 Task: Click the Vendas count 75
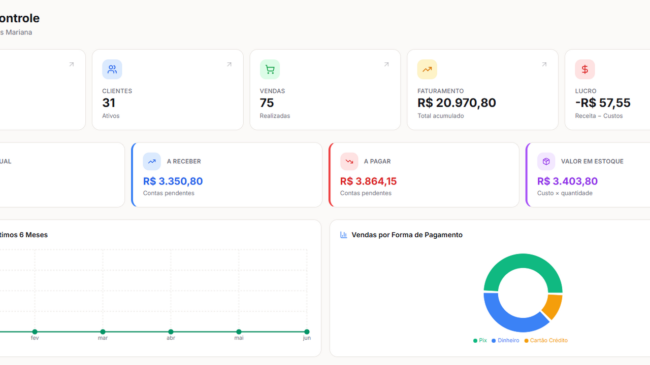tap(267, 103)
